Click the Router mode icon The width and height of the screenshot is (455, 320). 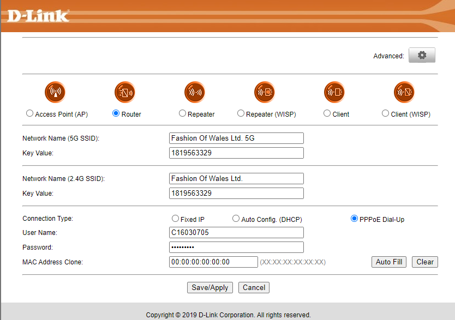tap(125, 92)
